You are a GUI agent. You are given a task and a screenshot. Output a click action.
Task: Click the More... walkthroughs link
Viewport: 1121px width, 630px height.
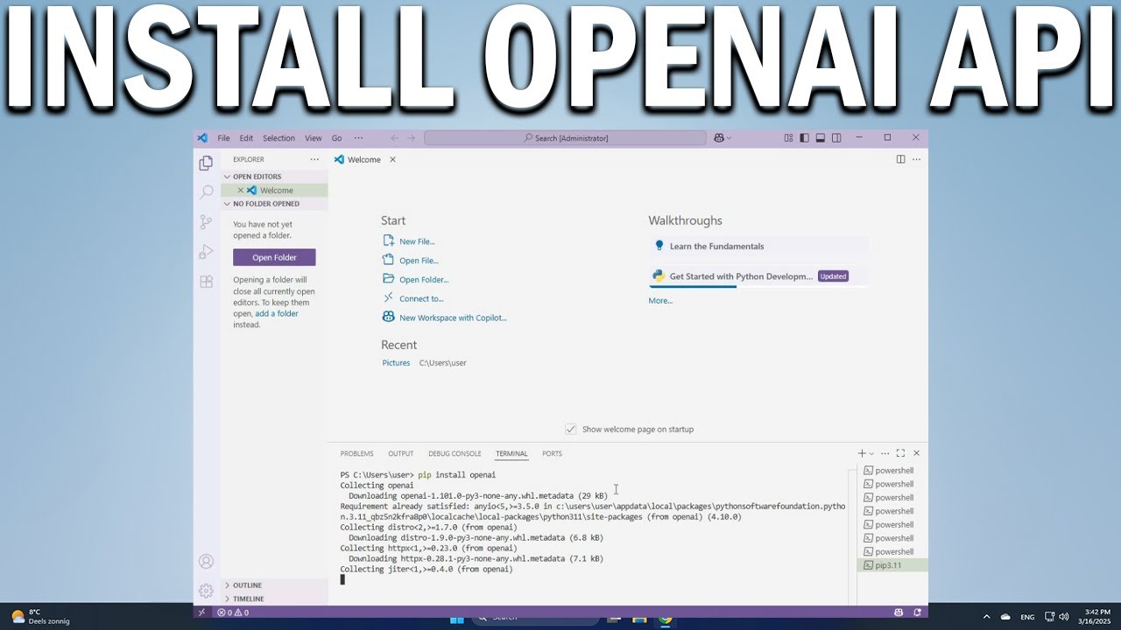(x=660, y=300)
